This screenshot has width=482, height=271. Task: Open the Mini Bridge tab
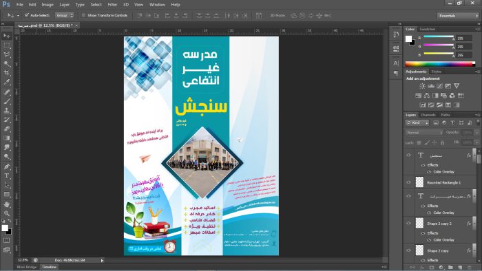tap(27, 267)
